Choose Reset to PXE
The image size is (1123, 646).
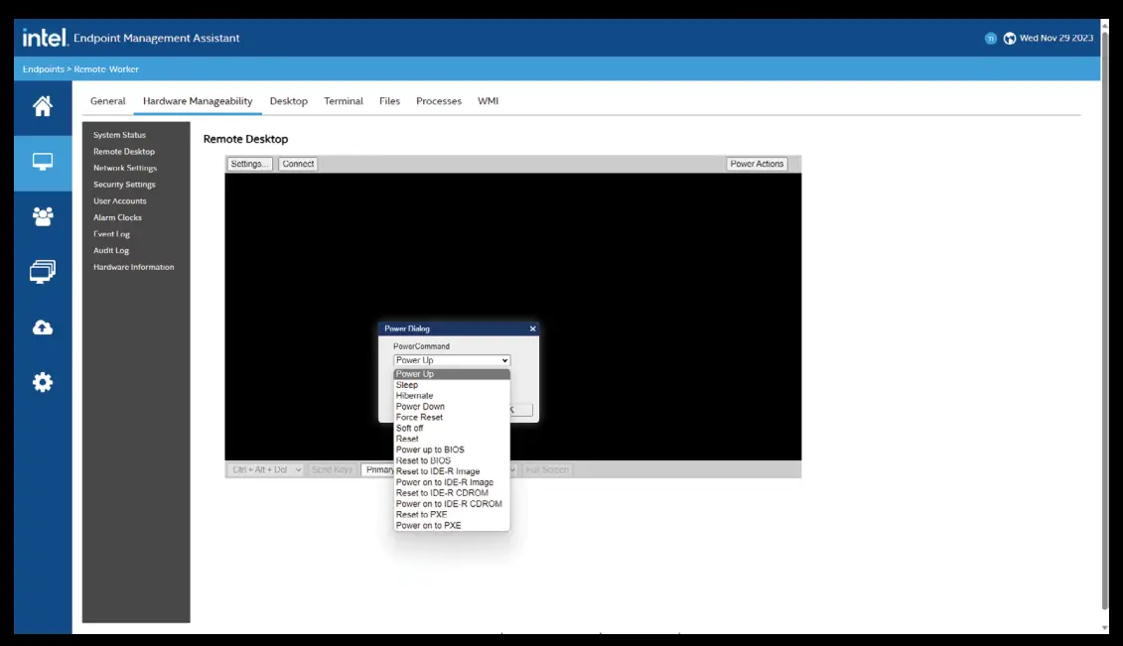451,514
